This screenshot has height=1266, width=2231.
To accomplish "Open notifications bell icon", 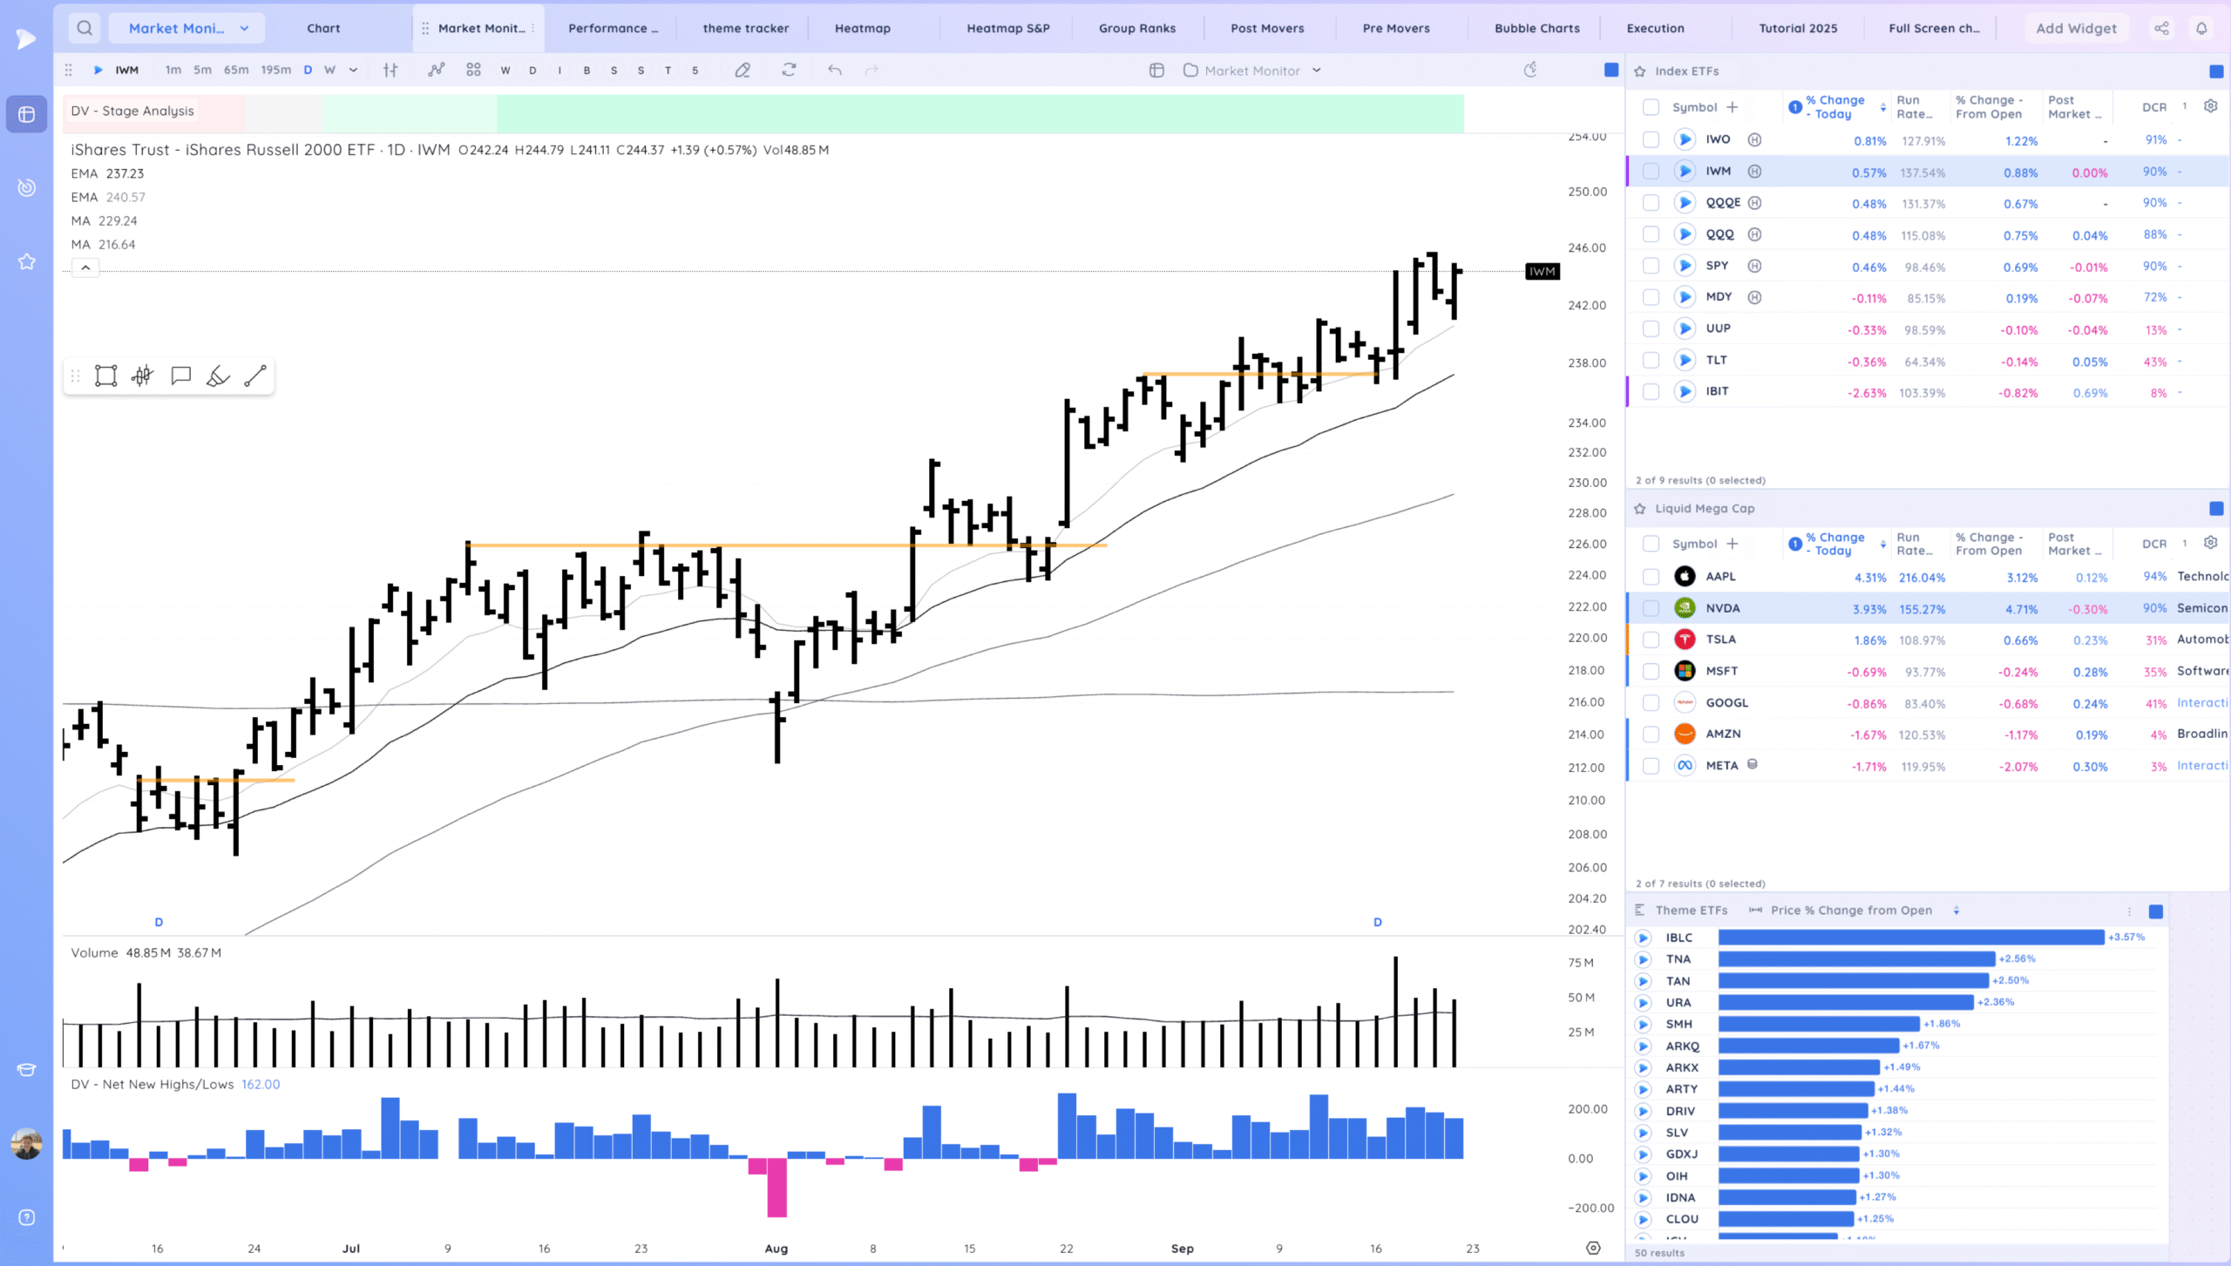I will tap(2201, 28).
